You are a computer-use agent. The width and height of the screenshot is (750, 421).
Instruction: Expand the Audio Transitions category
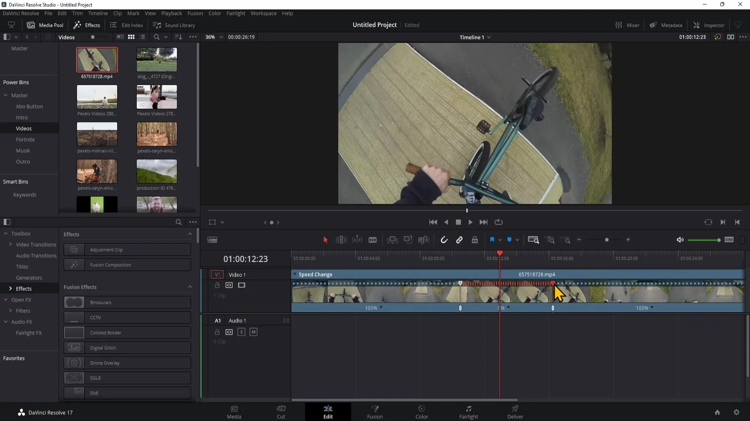[x=36, y=255]
